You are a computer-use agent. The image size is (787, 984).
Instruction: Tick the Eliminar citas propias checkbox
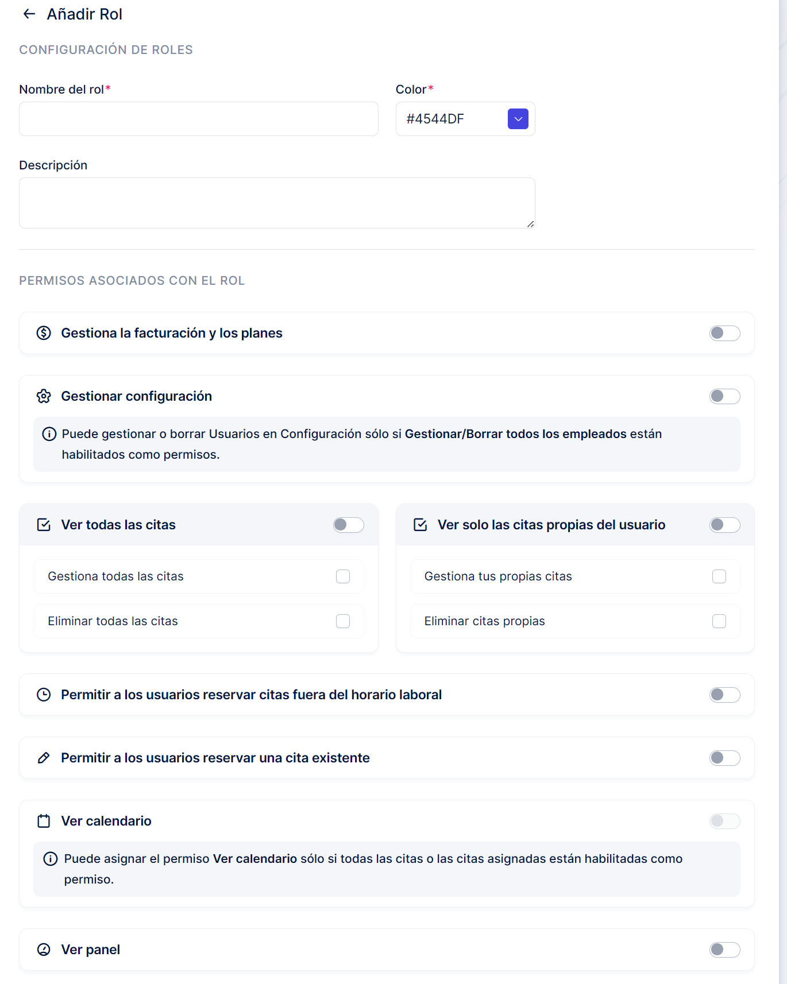click(x=719, y=621)
